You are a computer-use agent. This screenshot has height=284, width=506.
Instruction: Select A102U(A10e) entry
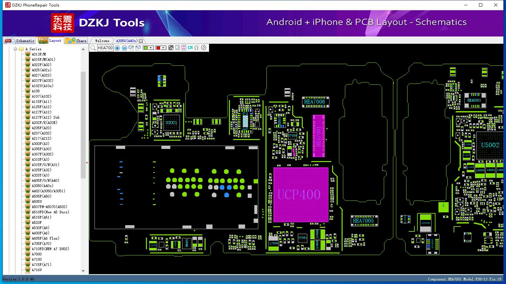pos(42,86)
